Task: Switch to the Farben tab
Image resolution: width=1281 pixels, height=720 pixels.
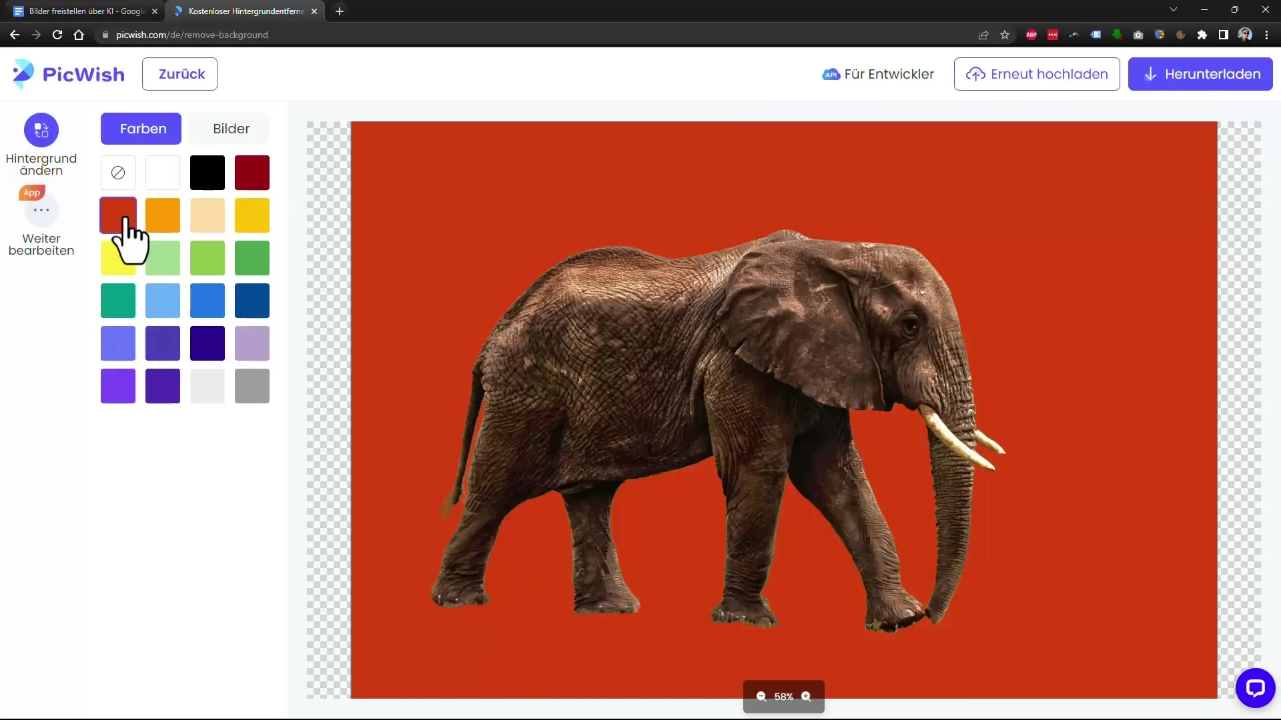Action: (141, 129)
